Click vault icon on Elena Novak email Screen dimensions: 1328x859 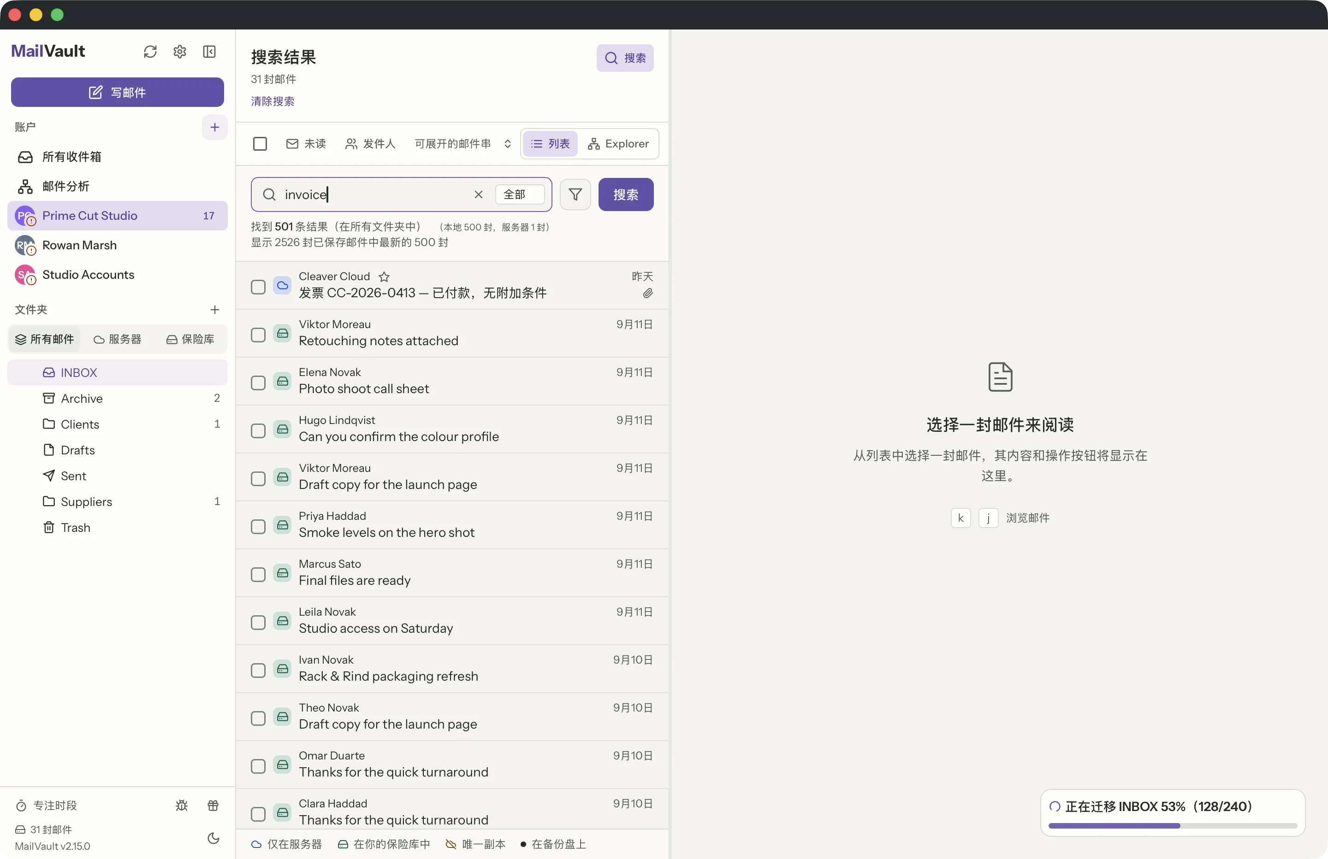click(x=283, y=382)
